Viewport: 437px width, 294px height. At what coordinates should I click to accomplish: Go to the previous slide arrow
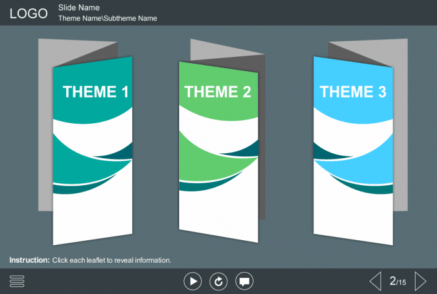point(375,281)
